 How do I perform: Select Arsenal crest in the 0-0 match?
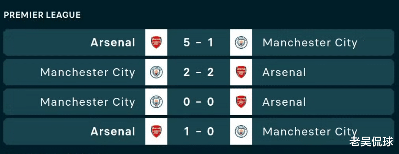241,102
